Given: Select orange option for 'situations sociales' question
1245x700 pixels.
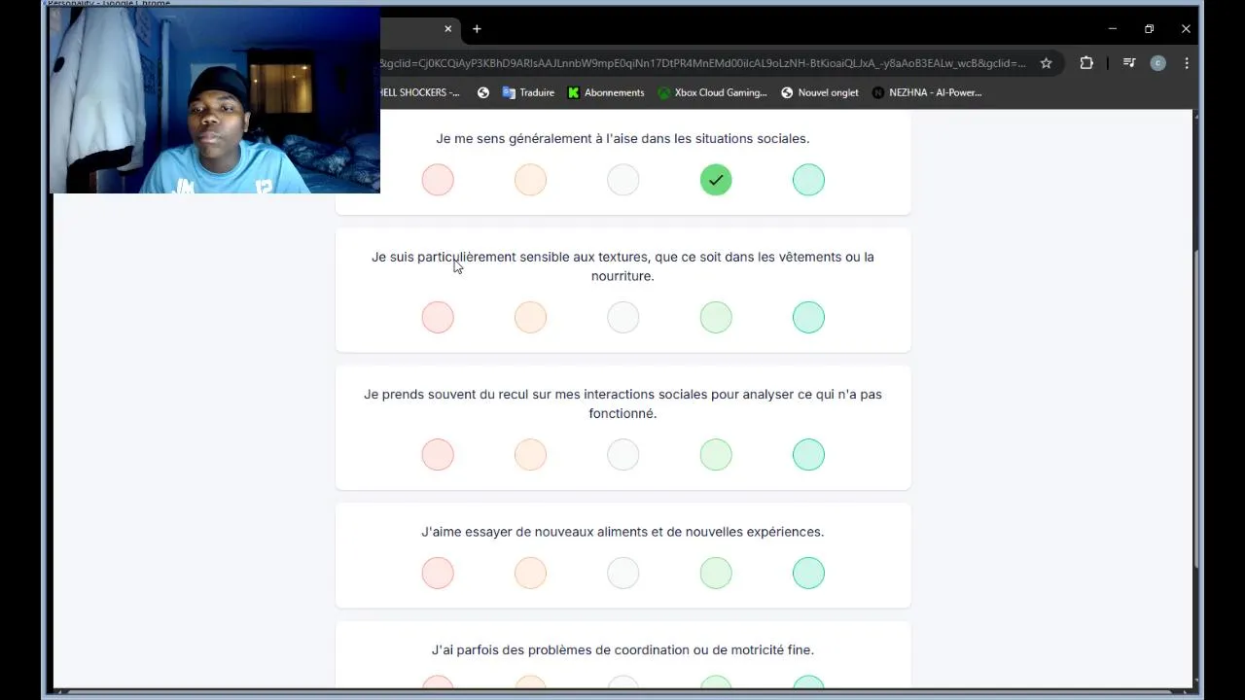Looking at the screenshot, I should tap(530, 180).
